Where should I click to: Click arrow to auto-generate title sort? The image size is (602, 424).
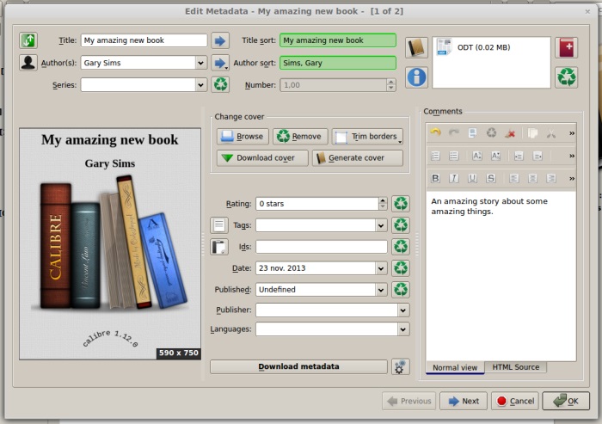(x=220, y=40)
